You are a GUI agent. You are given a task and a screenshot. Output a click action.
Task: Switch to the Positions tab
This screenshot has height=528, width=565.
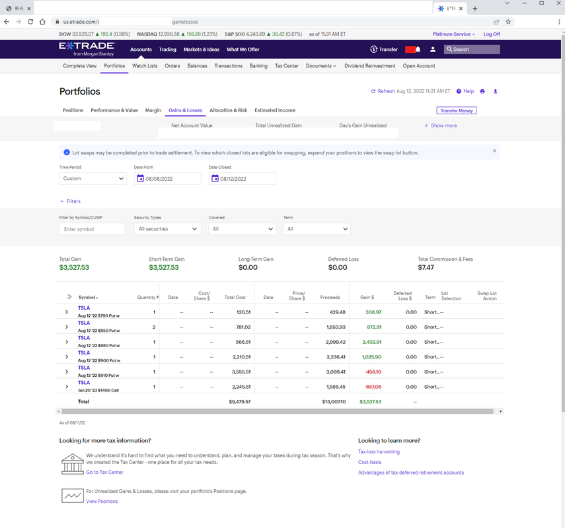(73, 110)
